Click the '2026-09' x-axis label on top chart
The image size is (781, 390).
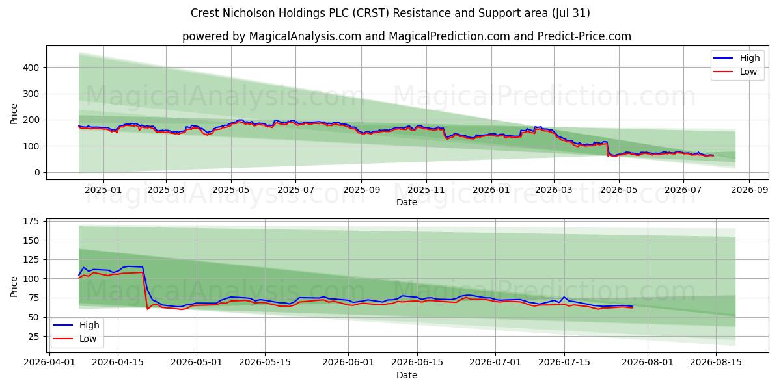(x=749, y=190)
